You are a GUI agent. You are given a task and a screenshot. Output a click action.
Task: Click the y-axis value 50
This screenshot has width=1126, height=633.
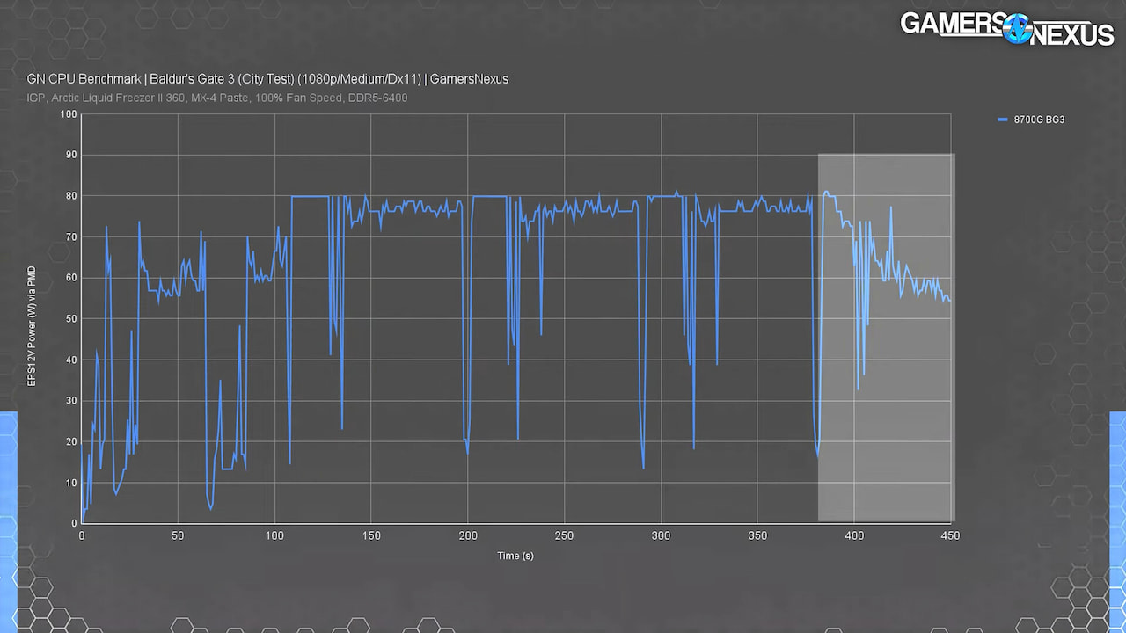click(70, 319)
